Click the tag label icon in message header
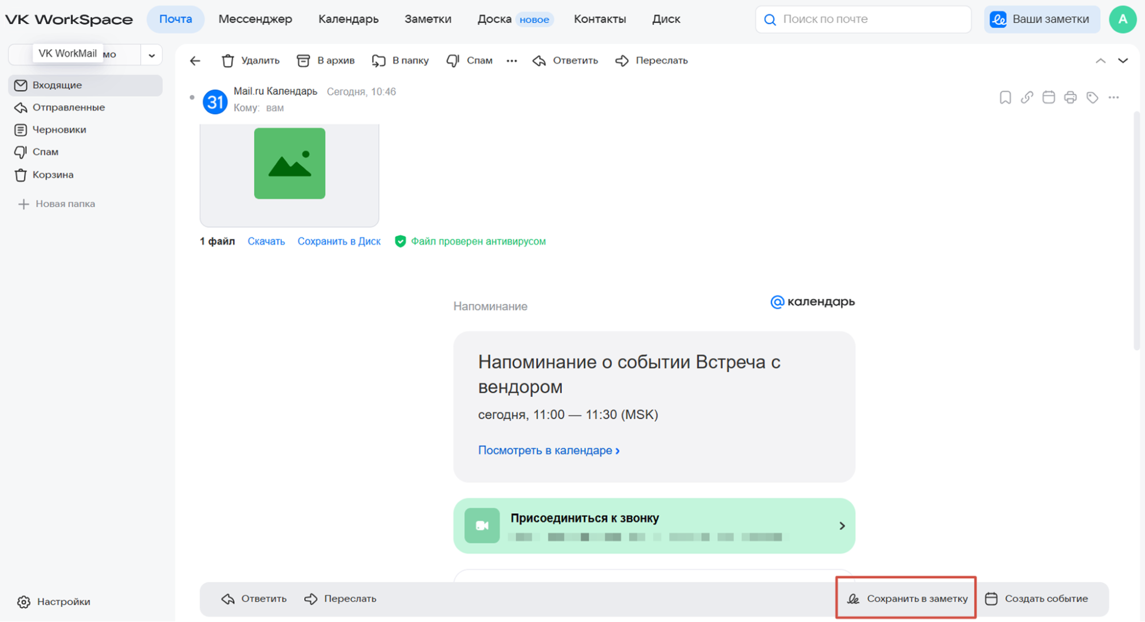The width and height of the screenshot is (1145, 622). click(x=1092, y=97)
